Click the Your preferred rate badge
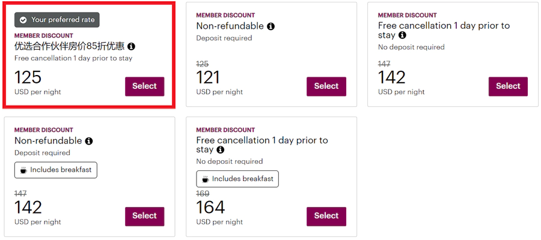541x240 pixels. pos(57,20)
